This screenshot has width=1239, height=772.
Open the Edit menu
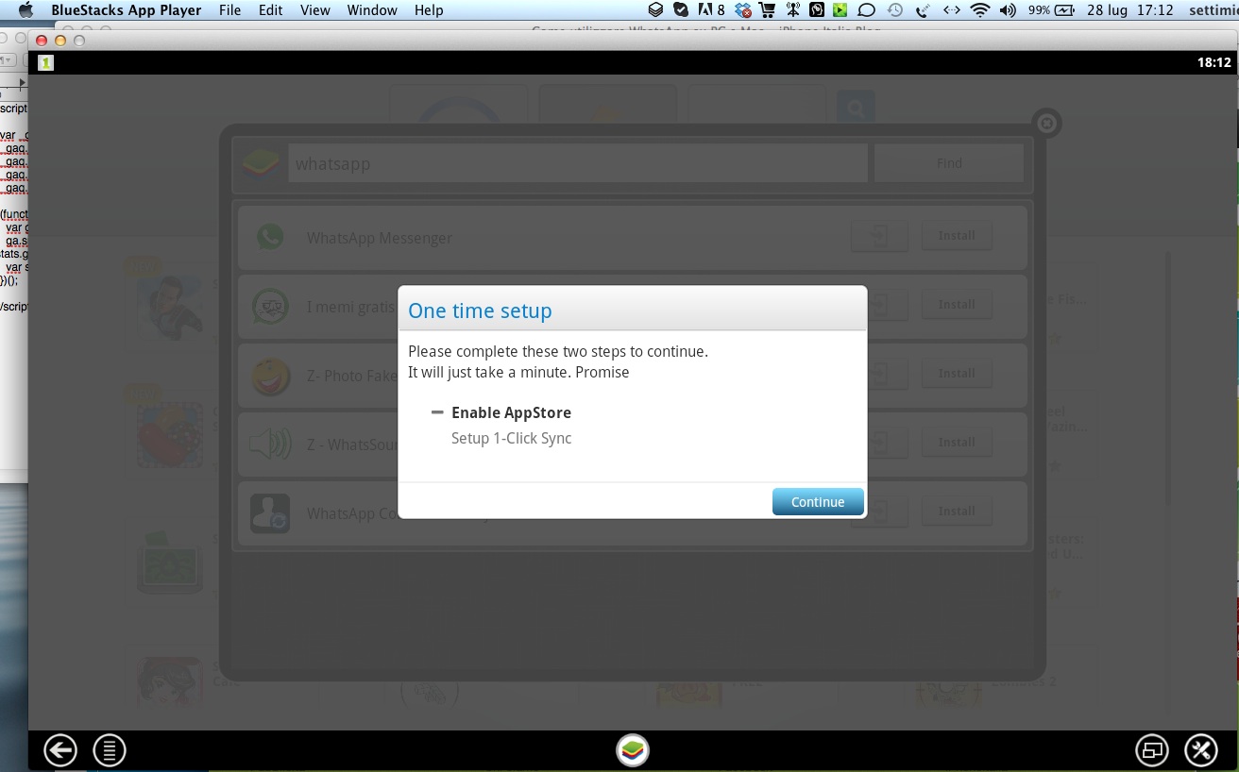pos(271,10)
